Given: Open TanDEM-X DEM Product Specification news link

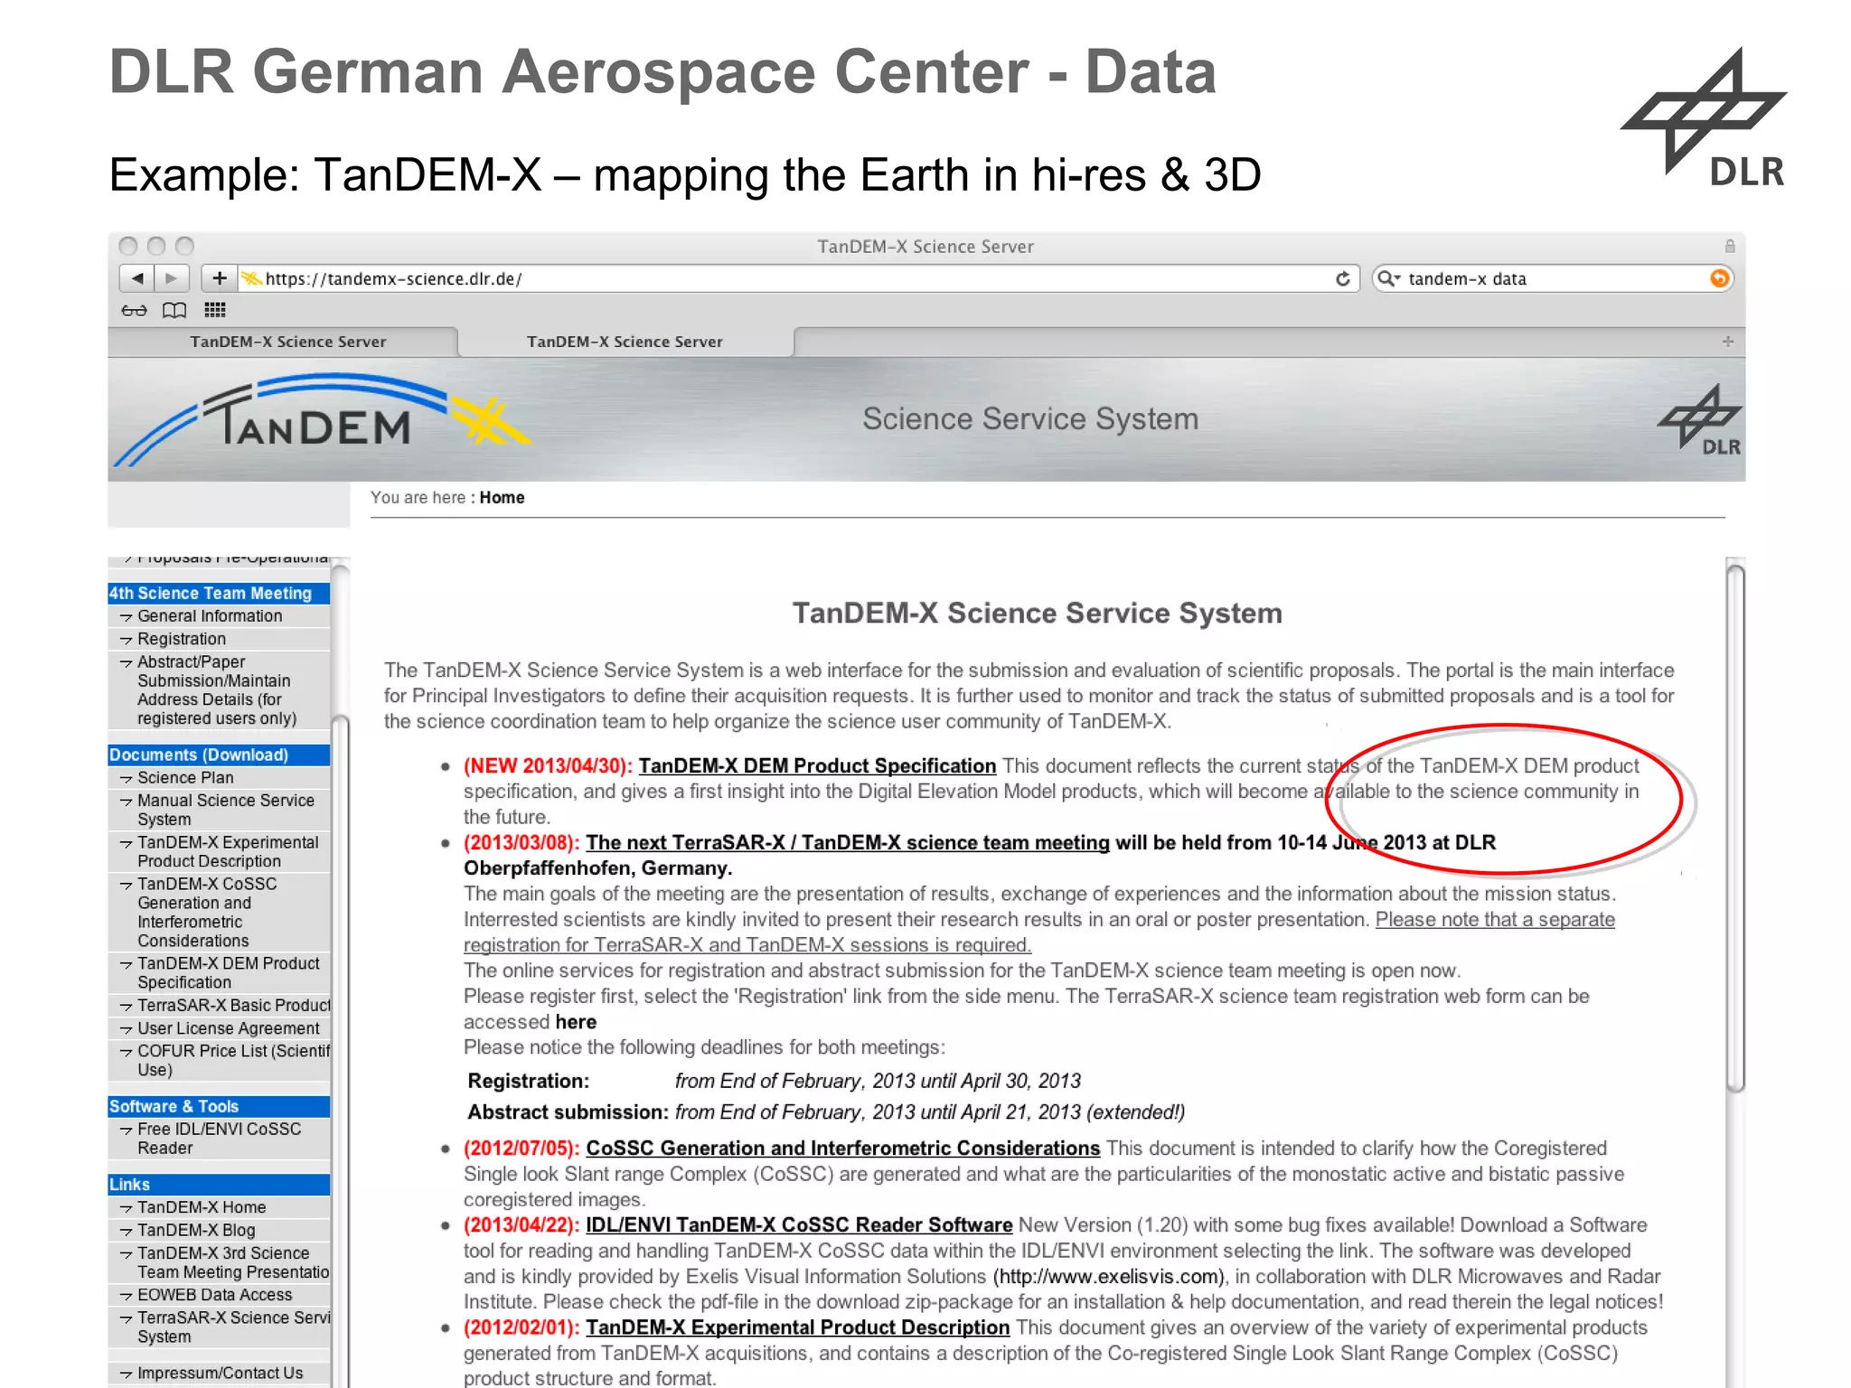Looking at the screenshot, I should [817, 766].
